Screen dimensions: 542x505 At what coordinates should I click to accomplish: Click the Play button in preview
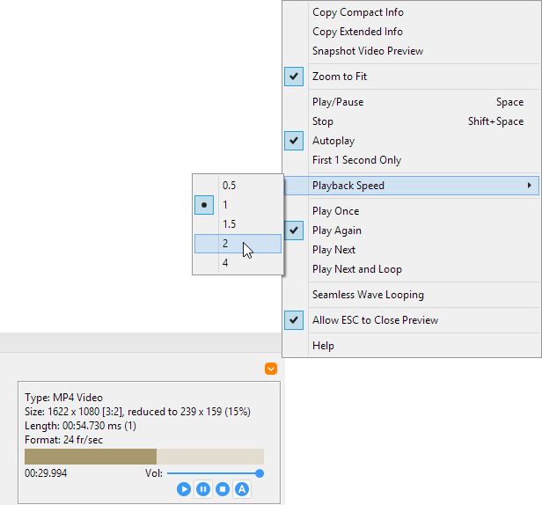click(184, 489)
